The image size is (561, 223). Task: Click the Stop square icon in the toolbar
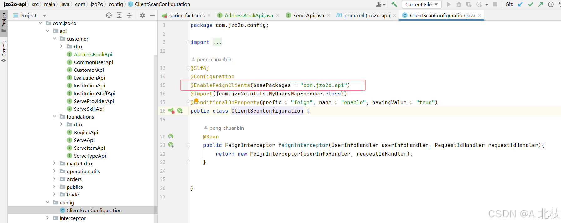click(495, 4)
